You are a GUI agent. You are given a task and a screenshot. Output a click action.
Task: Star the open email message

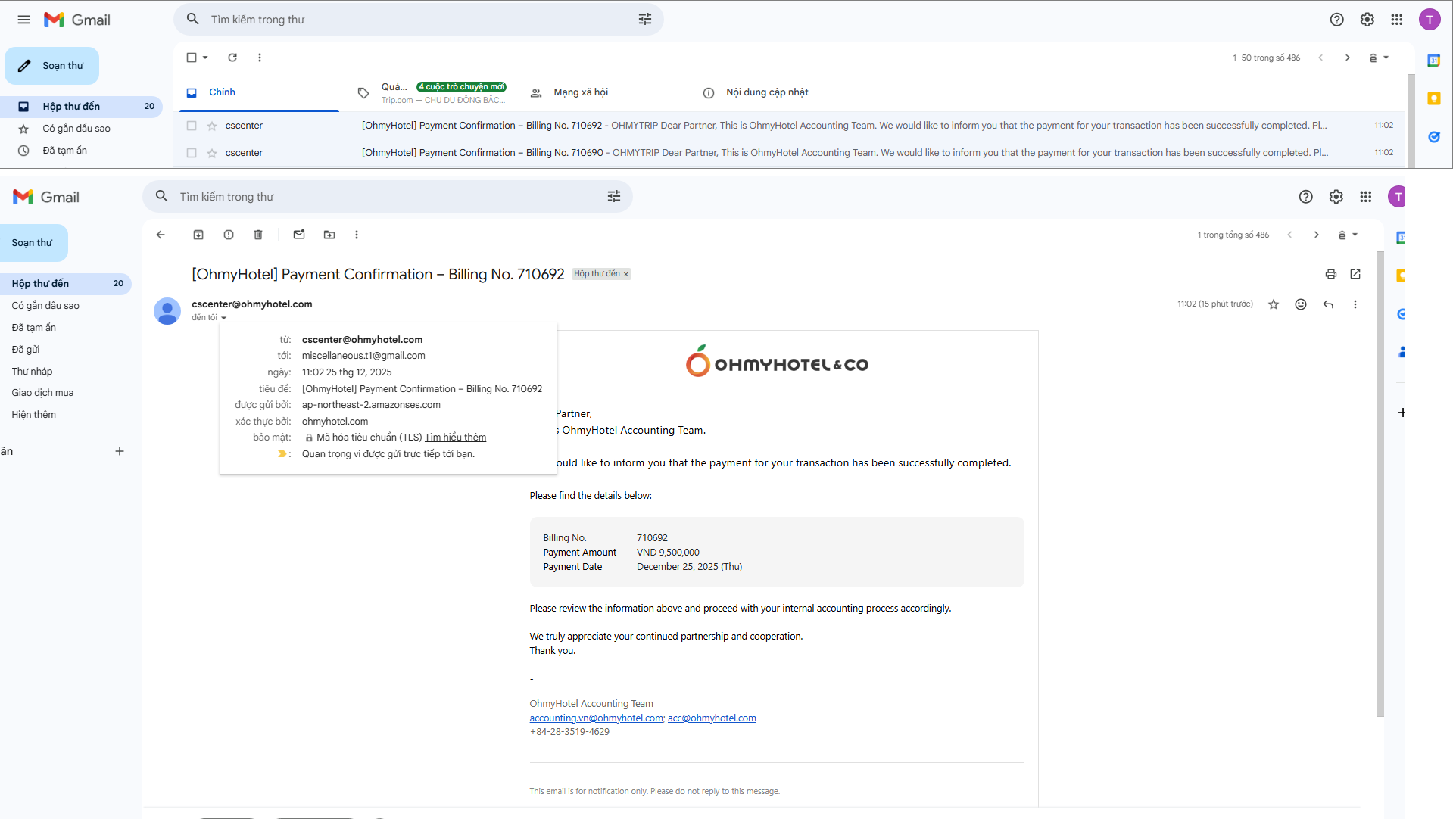point(1274,304)
